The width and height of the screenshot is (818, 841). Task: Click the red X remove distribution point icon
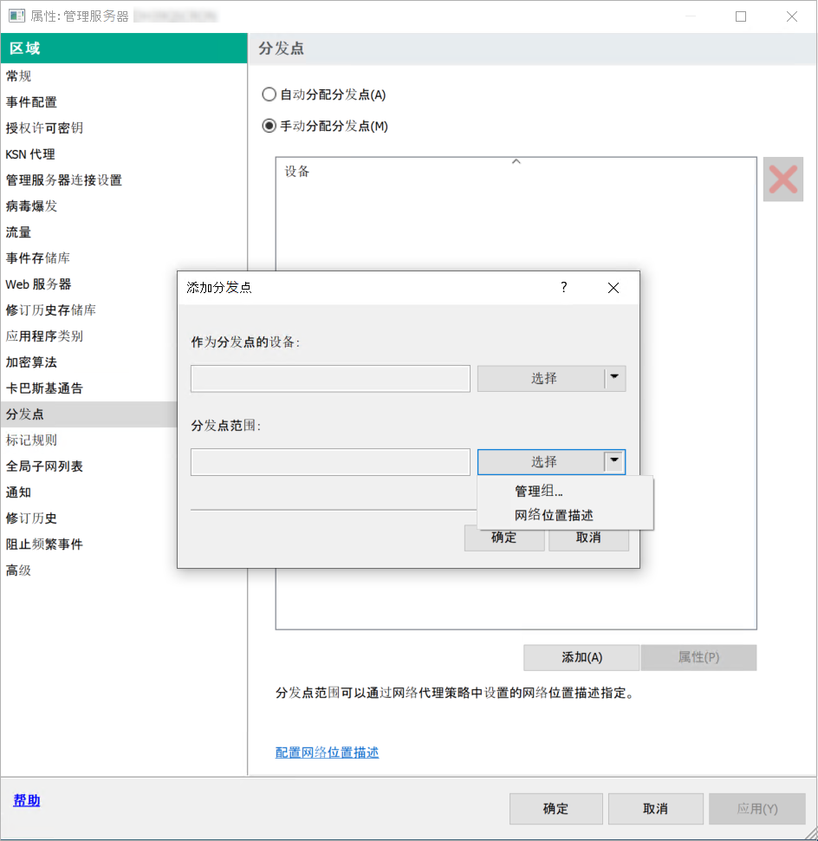782,179
